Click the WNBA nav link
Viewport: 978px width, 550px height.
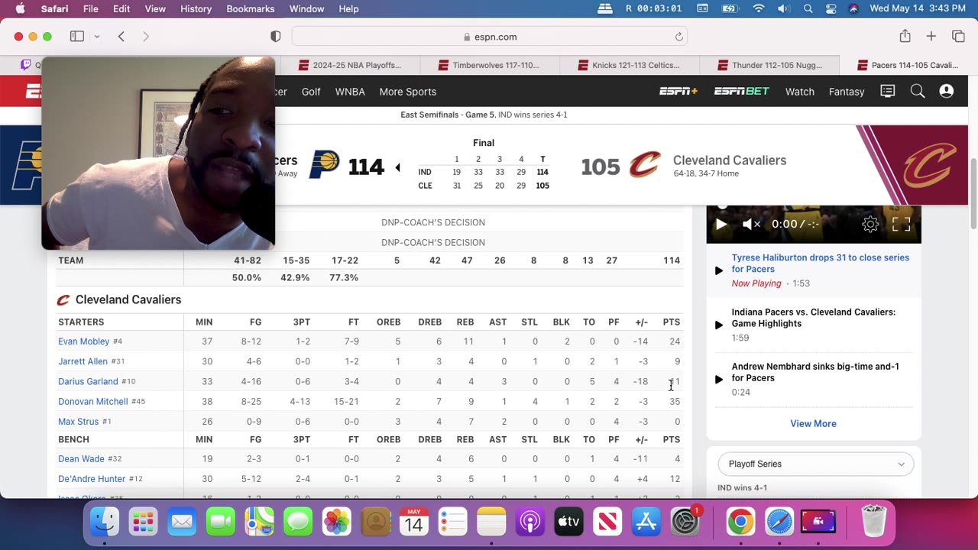coord(350,92)
